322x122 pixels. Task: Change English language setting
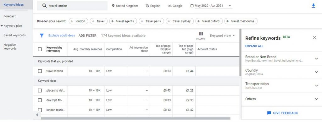tap(153, 6)
